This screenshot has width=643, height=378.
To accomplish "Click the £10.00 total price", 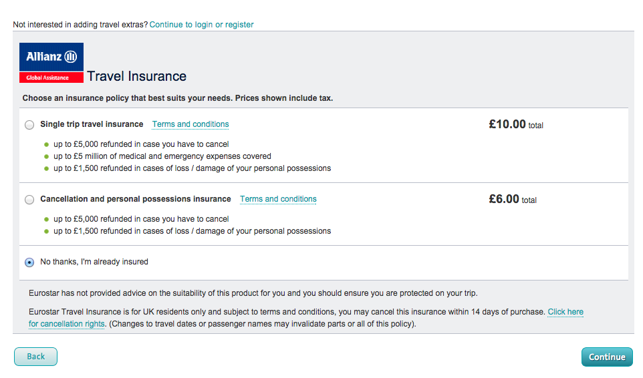I will [516, 124].
